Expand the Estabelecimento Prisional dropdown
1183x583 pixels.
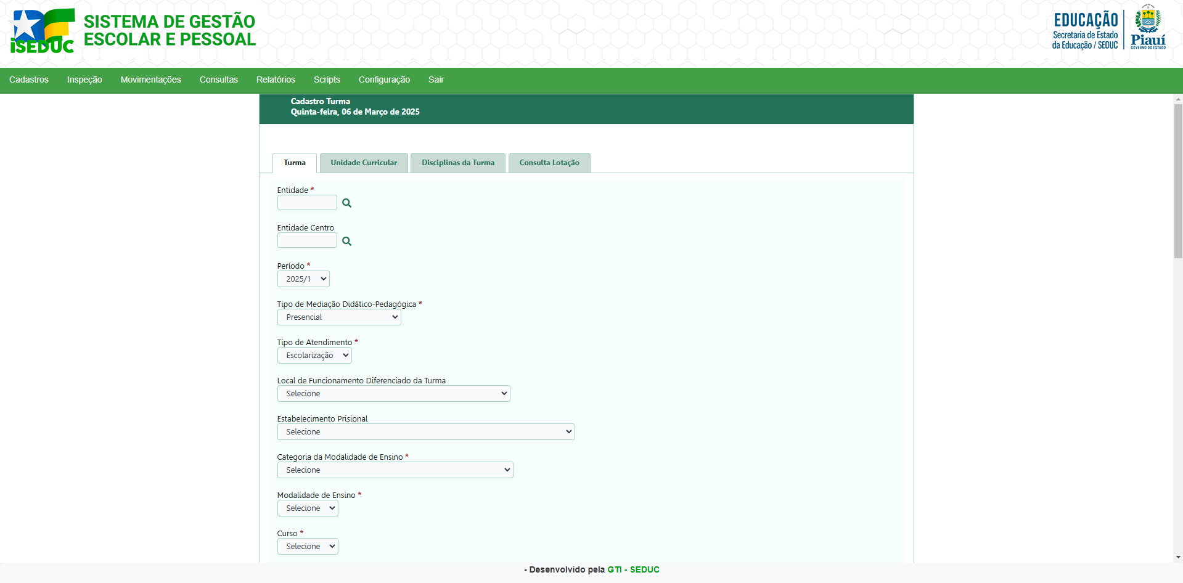[426, 432]
